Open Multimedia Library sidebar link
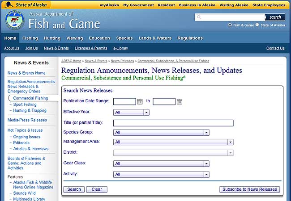 click(29, 199)
